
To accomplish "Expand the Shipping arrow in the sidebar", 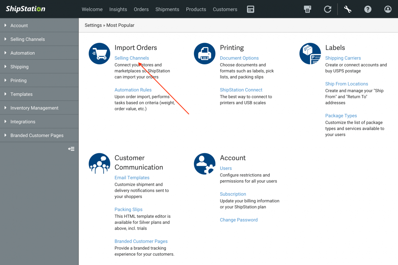I will [5, 67].
